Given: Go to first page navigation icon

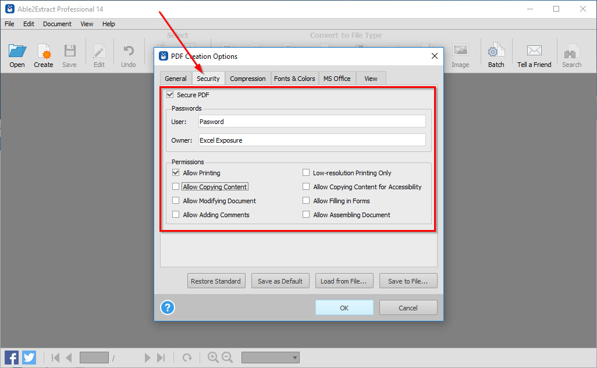Looking at the screenshot, I should pyautogui.click(x=55, y=358).
